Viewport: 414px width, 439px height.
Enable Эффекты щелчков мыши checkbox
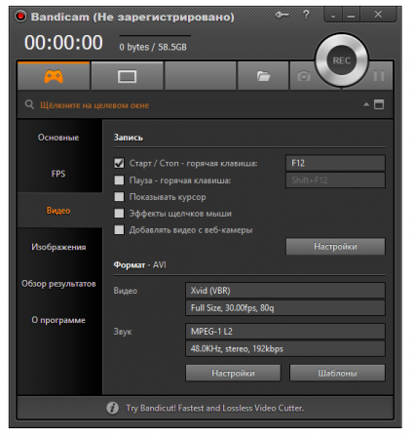(119, 214)
